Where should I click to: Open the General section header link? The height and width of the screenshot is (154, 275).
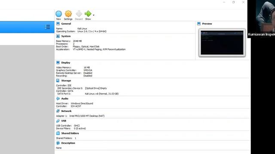click(x=66, y=24)
